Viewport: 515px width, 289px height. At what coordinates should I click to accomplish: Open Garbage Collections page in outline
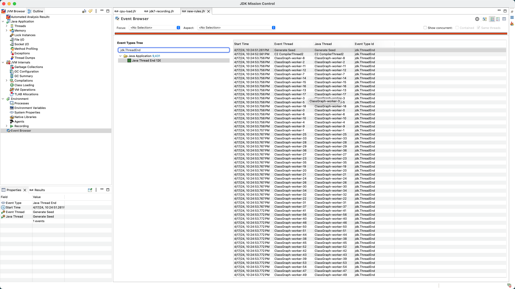(x=28, y=67)
